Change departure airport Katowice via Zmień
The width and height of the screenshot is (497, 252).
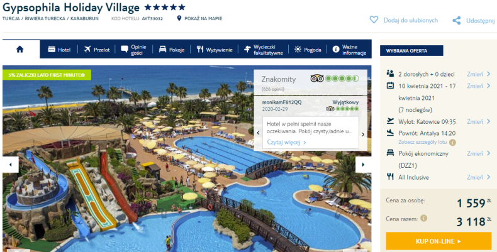(479, 121)
